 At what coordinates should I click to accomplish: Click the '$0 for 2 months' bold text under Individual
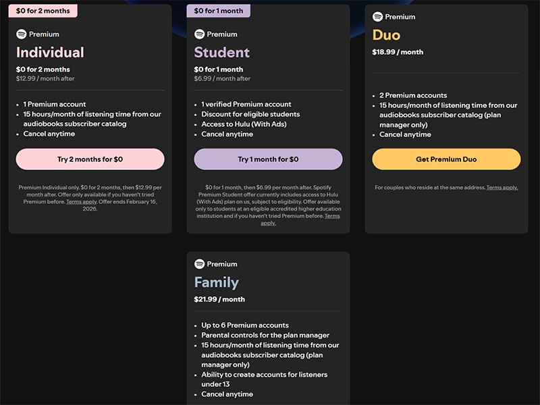(43, 70)
